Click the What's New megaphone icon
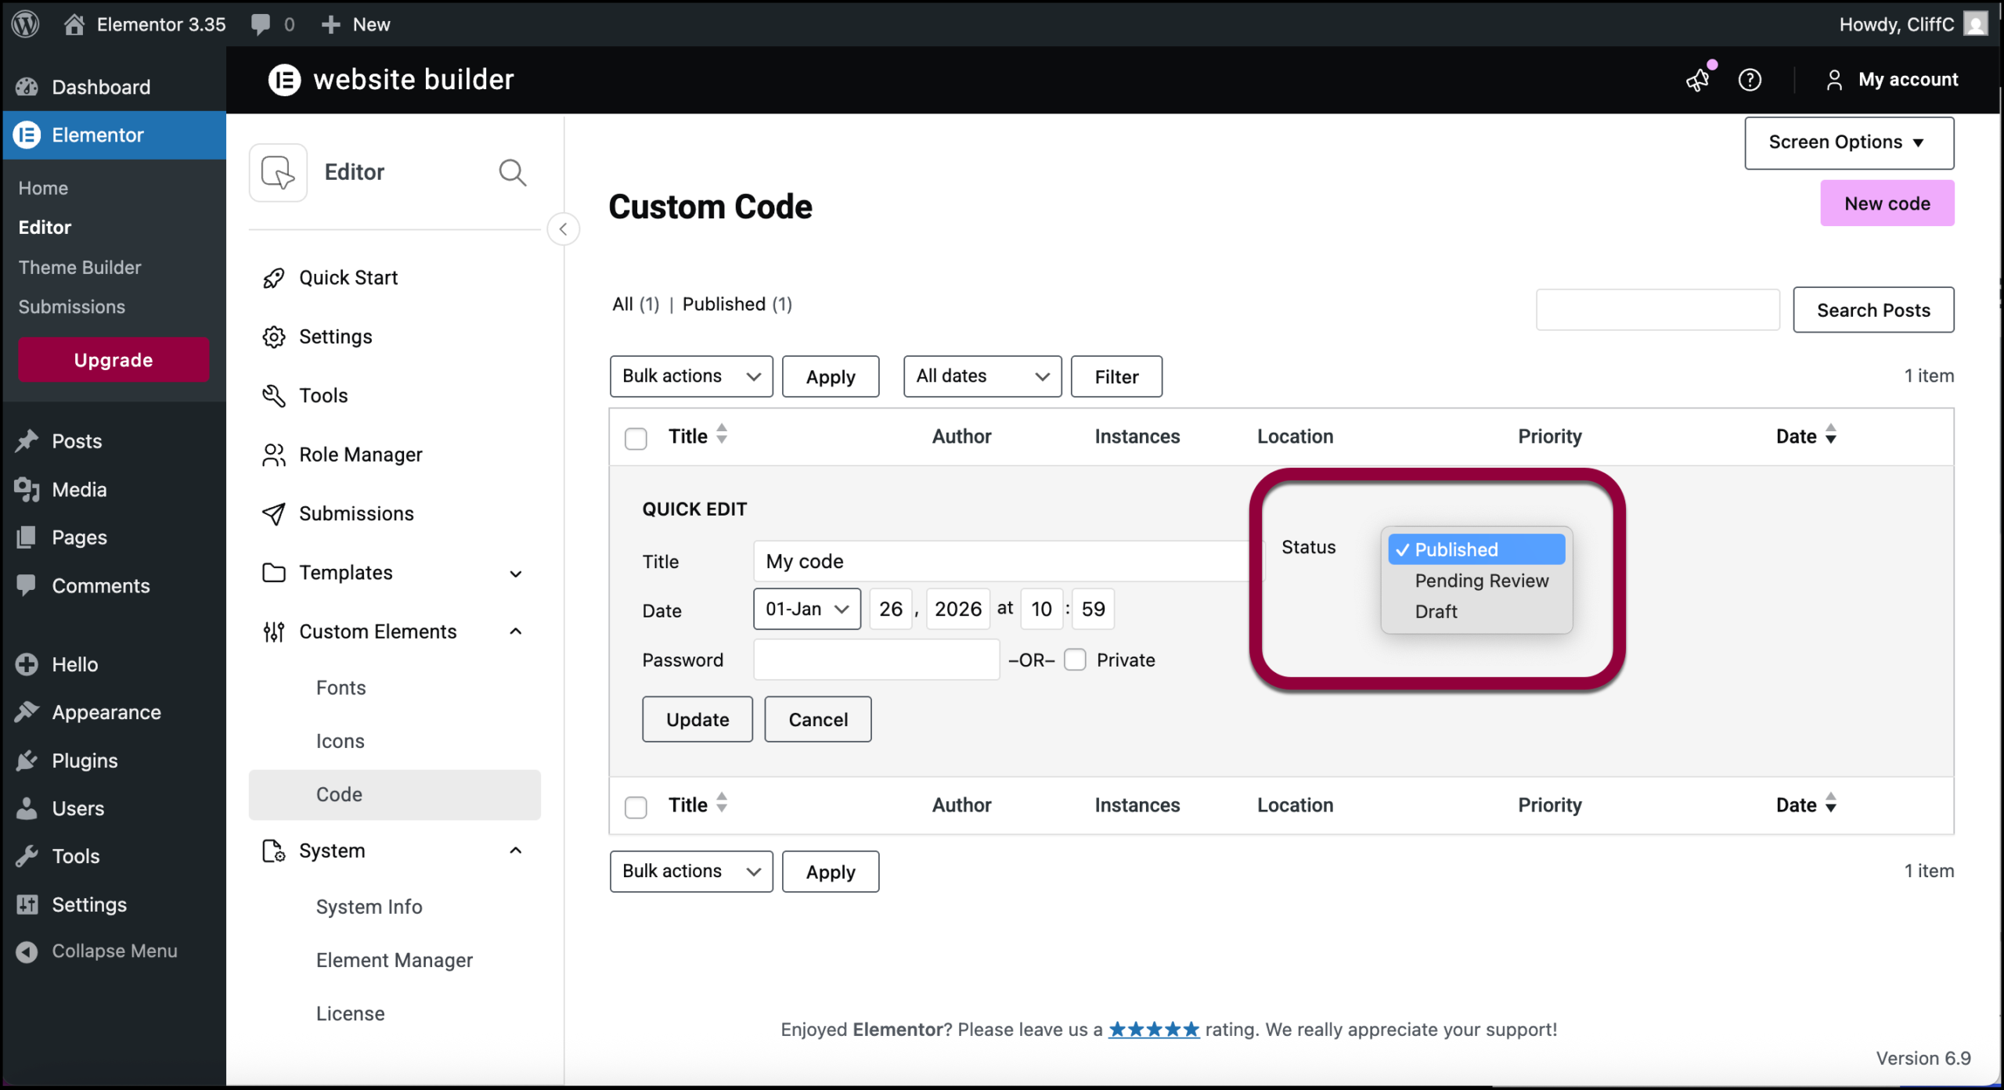 point(1697,80)
